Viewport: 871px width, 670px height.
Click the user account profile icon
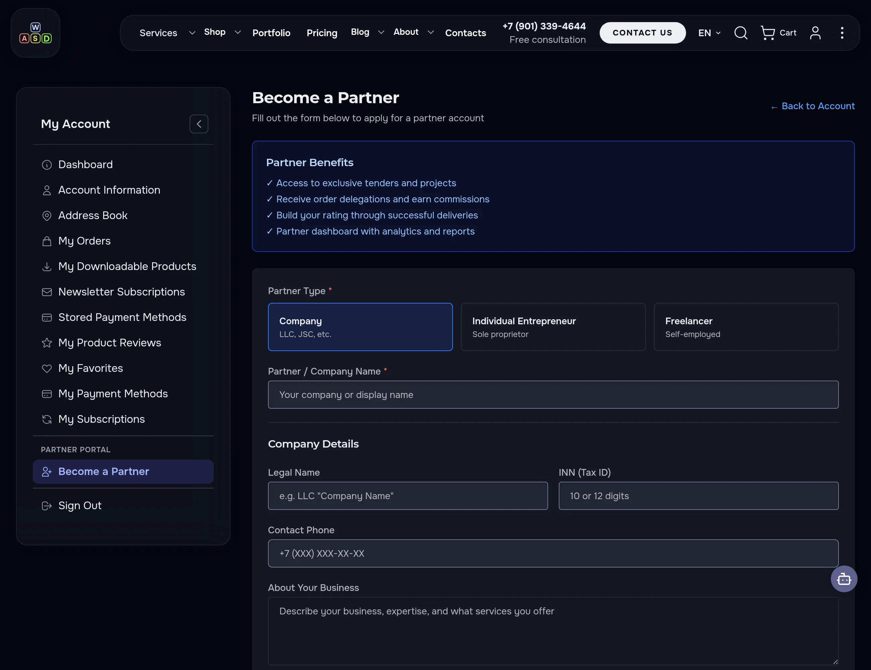point(815,33)
